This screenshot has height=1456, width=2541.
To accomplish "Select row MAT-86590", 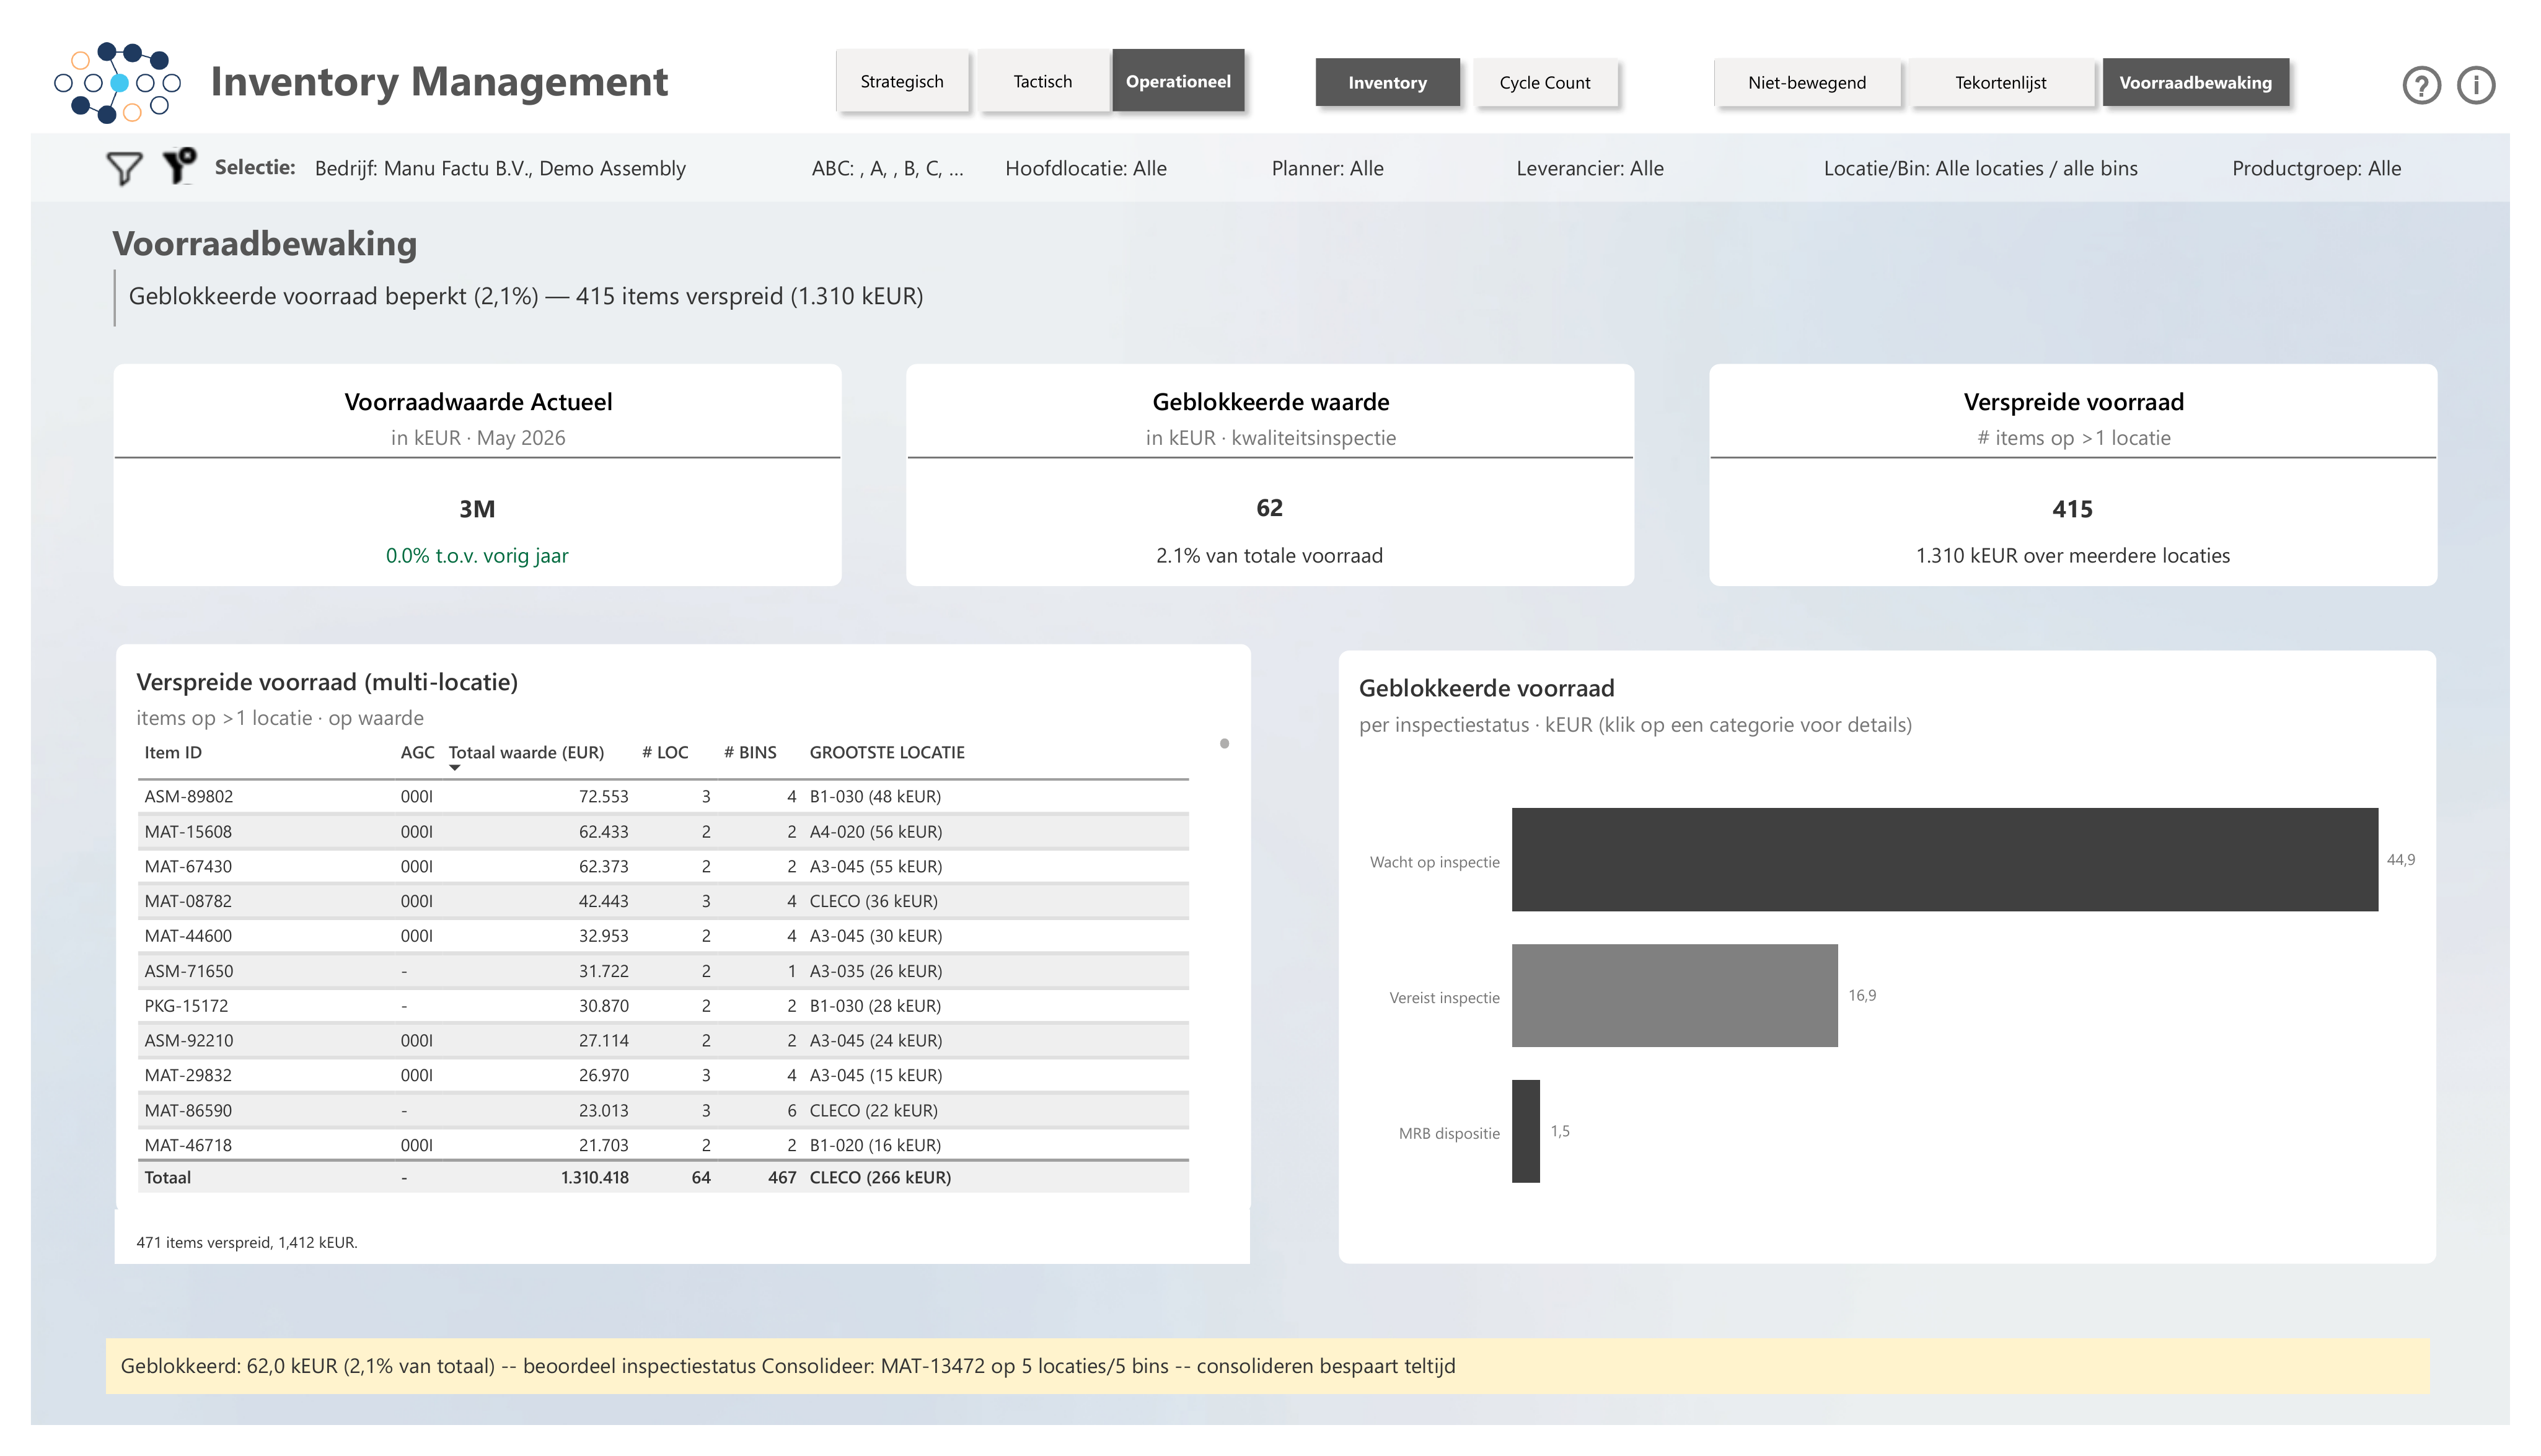I will [x=663, y=1110].
